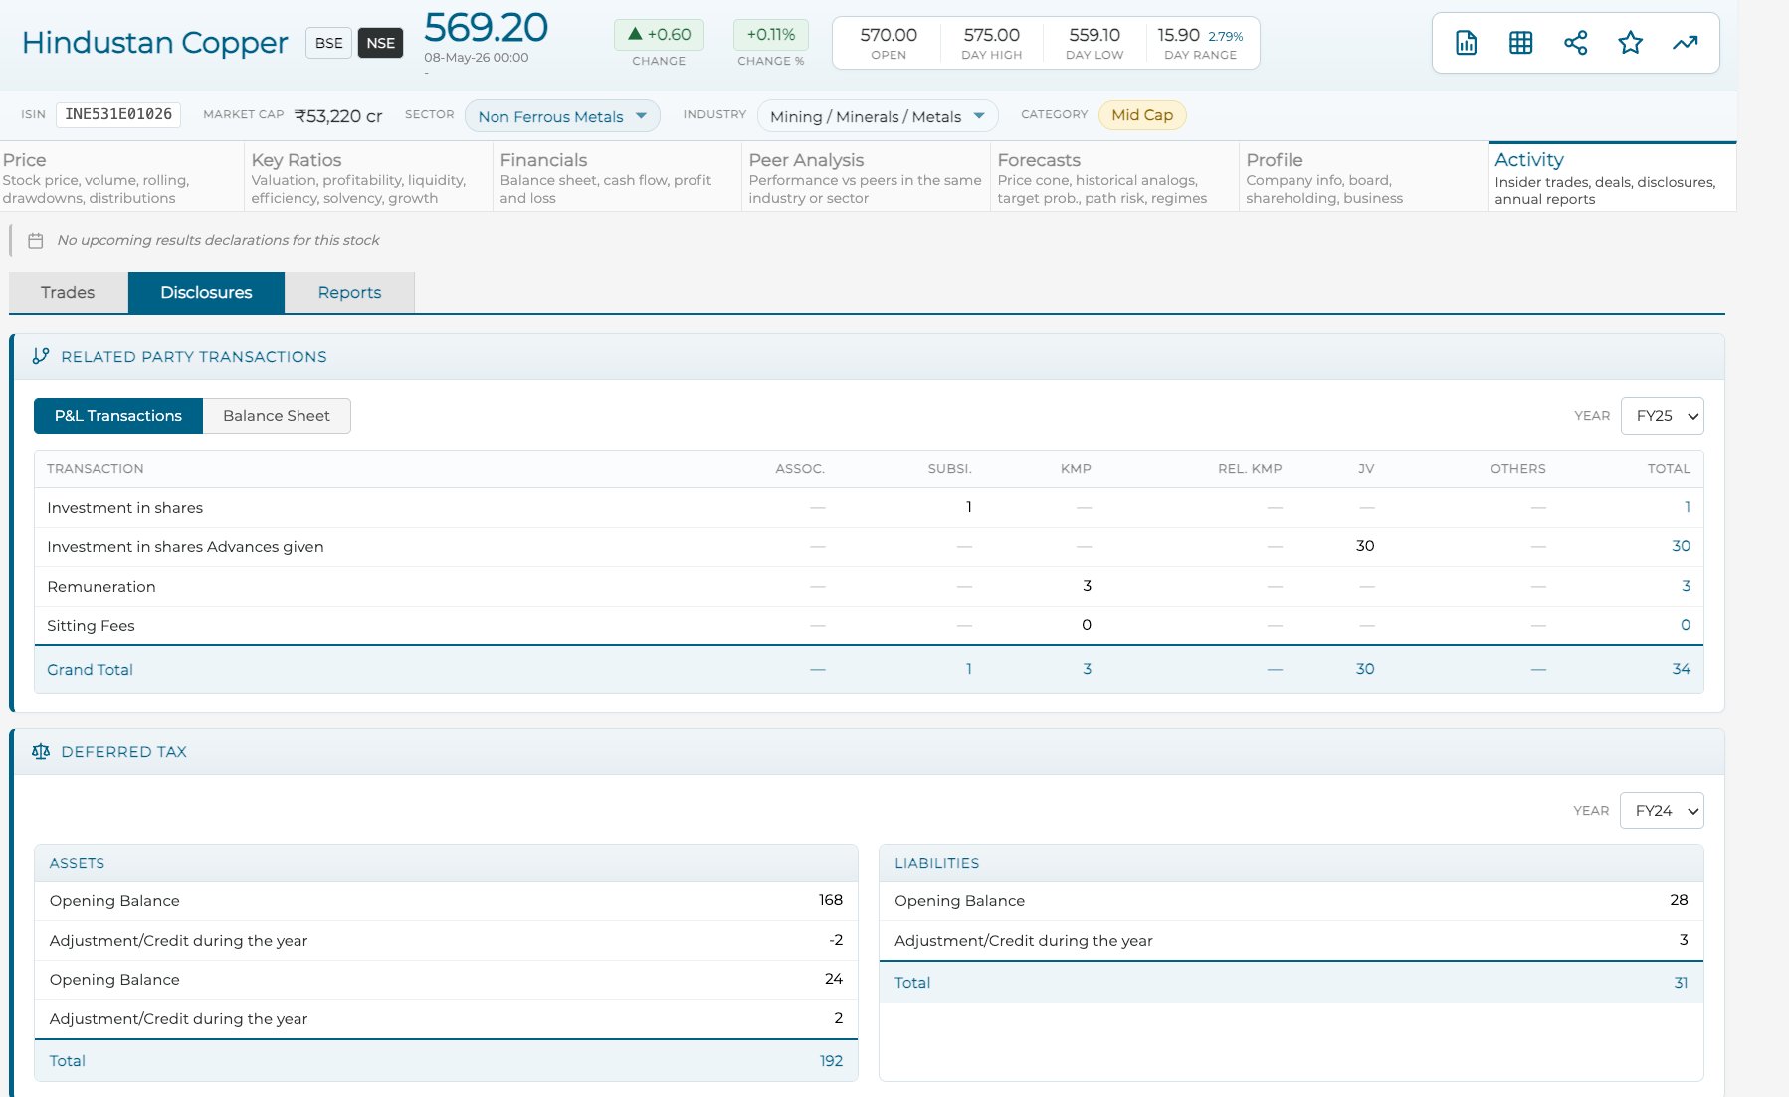Click the calendar icon near results notice
The height and width of the screenshot is (1097, 1789).
coord(36,240)
